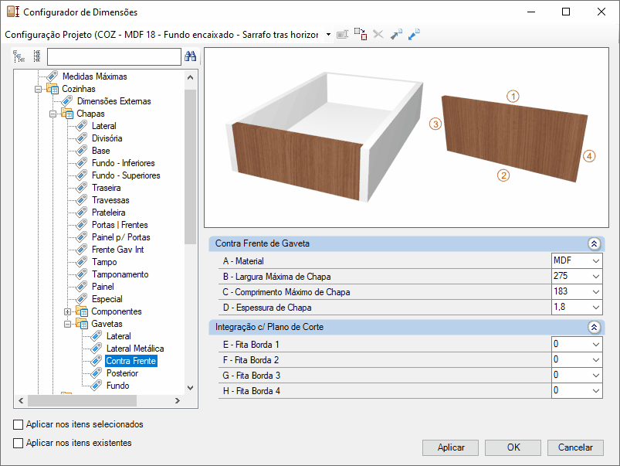The height and width of the screenshot is (466, 620).
Task: Click the copy configuration icon in toolbar
Action: point(361,35)
